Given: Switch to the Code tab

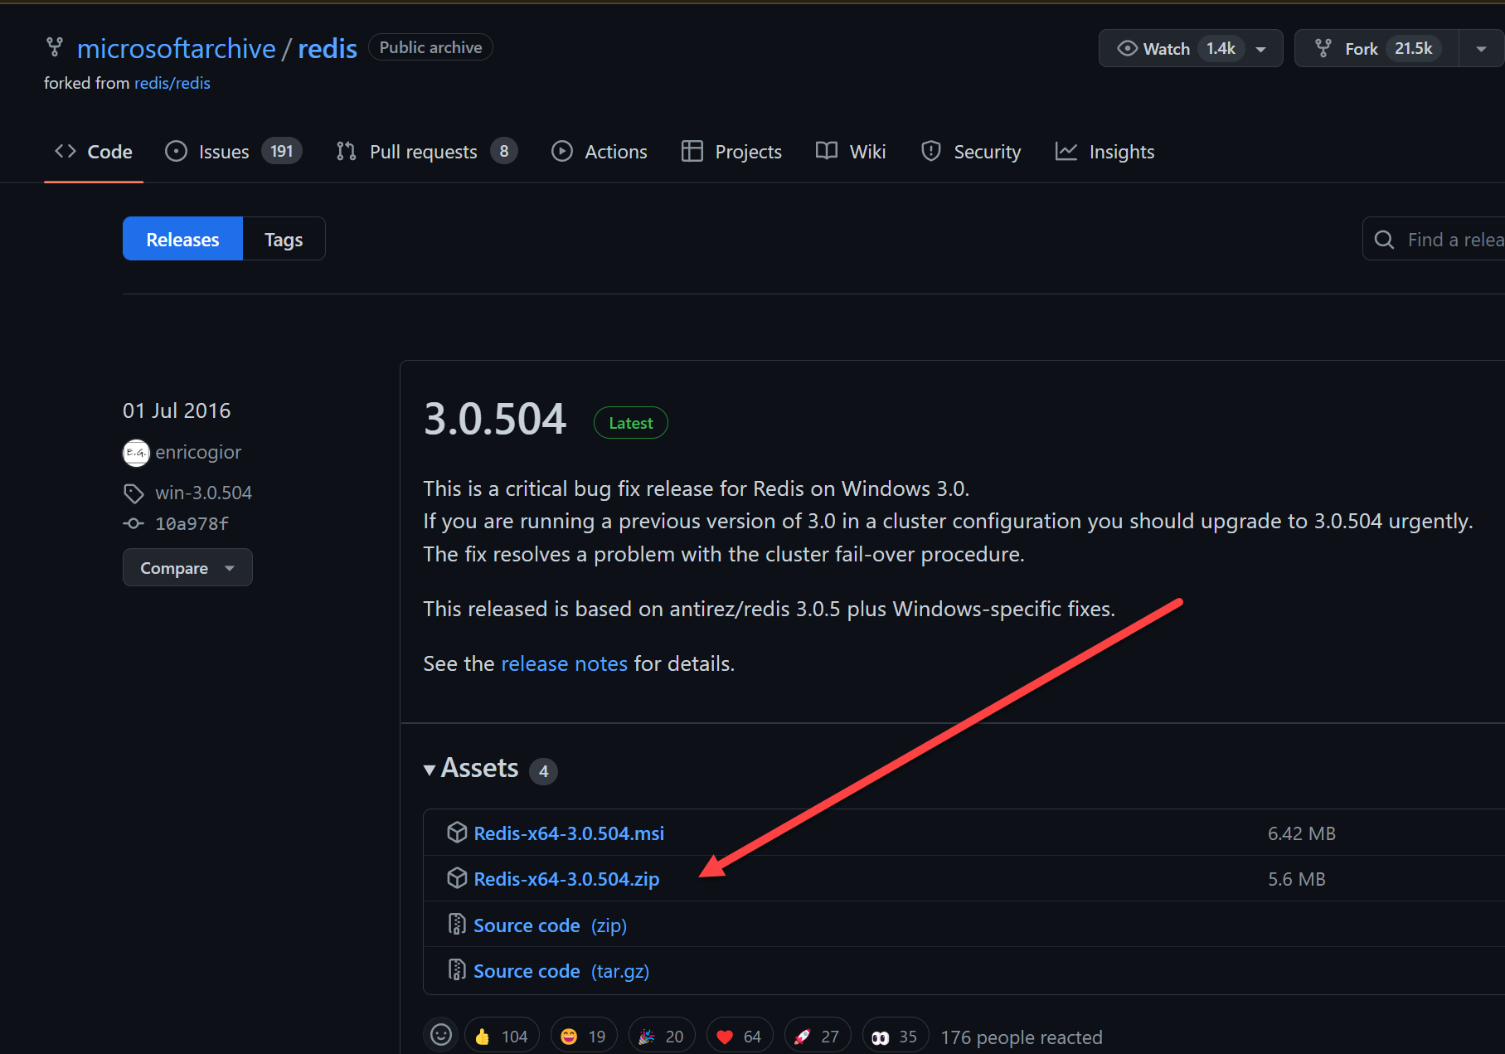Looking at the screenshot, I should 94,152.
